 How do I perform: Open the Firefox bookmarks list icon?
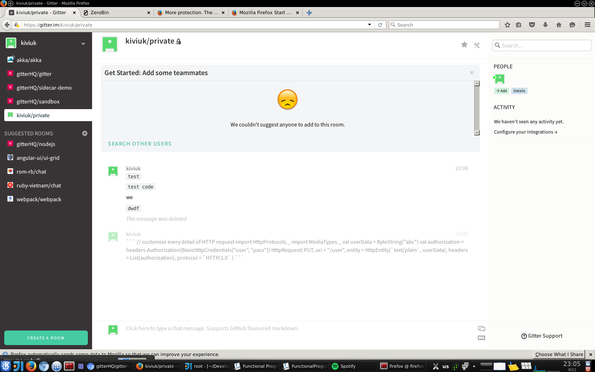[x=518, y=25]
